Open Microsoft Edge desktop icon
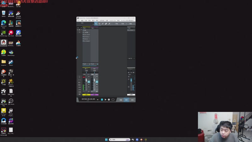 [x=3, y=24]
